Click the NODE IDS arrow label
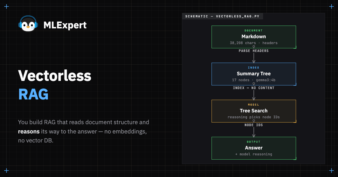 click(x=254, y=125)
